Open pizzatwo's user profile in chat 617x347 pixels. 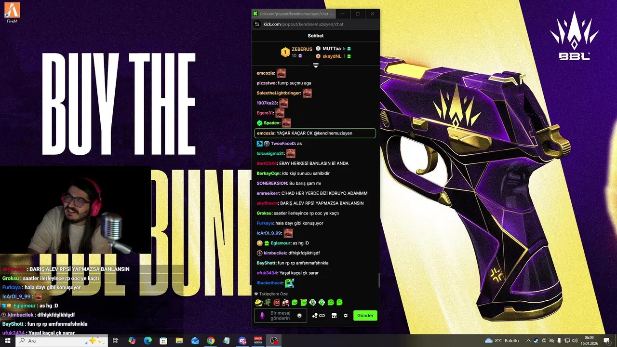(266, 83)
